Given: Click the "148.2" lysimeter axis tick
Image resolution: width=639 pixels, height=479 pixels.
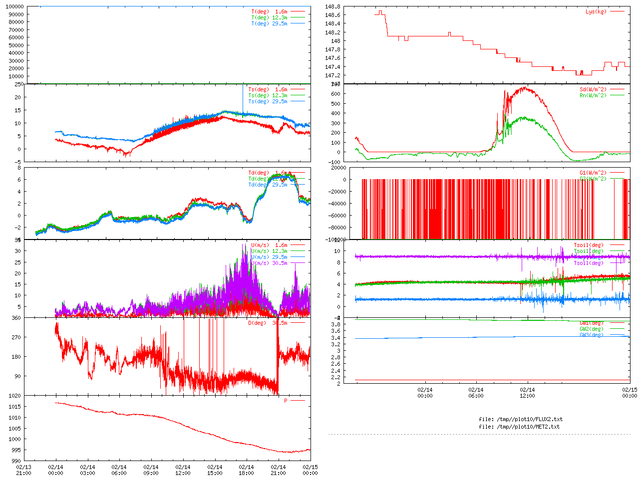Looking at the screenshot, I should tap(332, 32).
